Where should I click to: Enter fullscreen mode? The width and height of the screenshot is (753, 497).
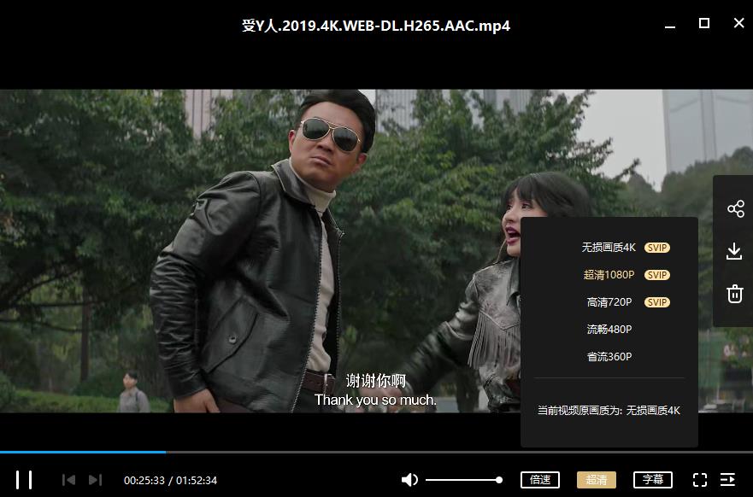click(700, 480)
